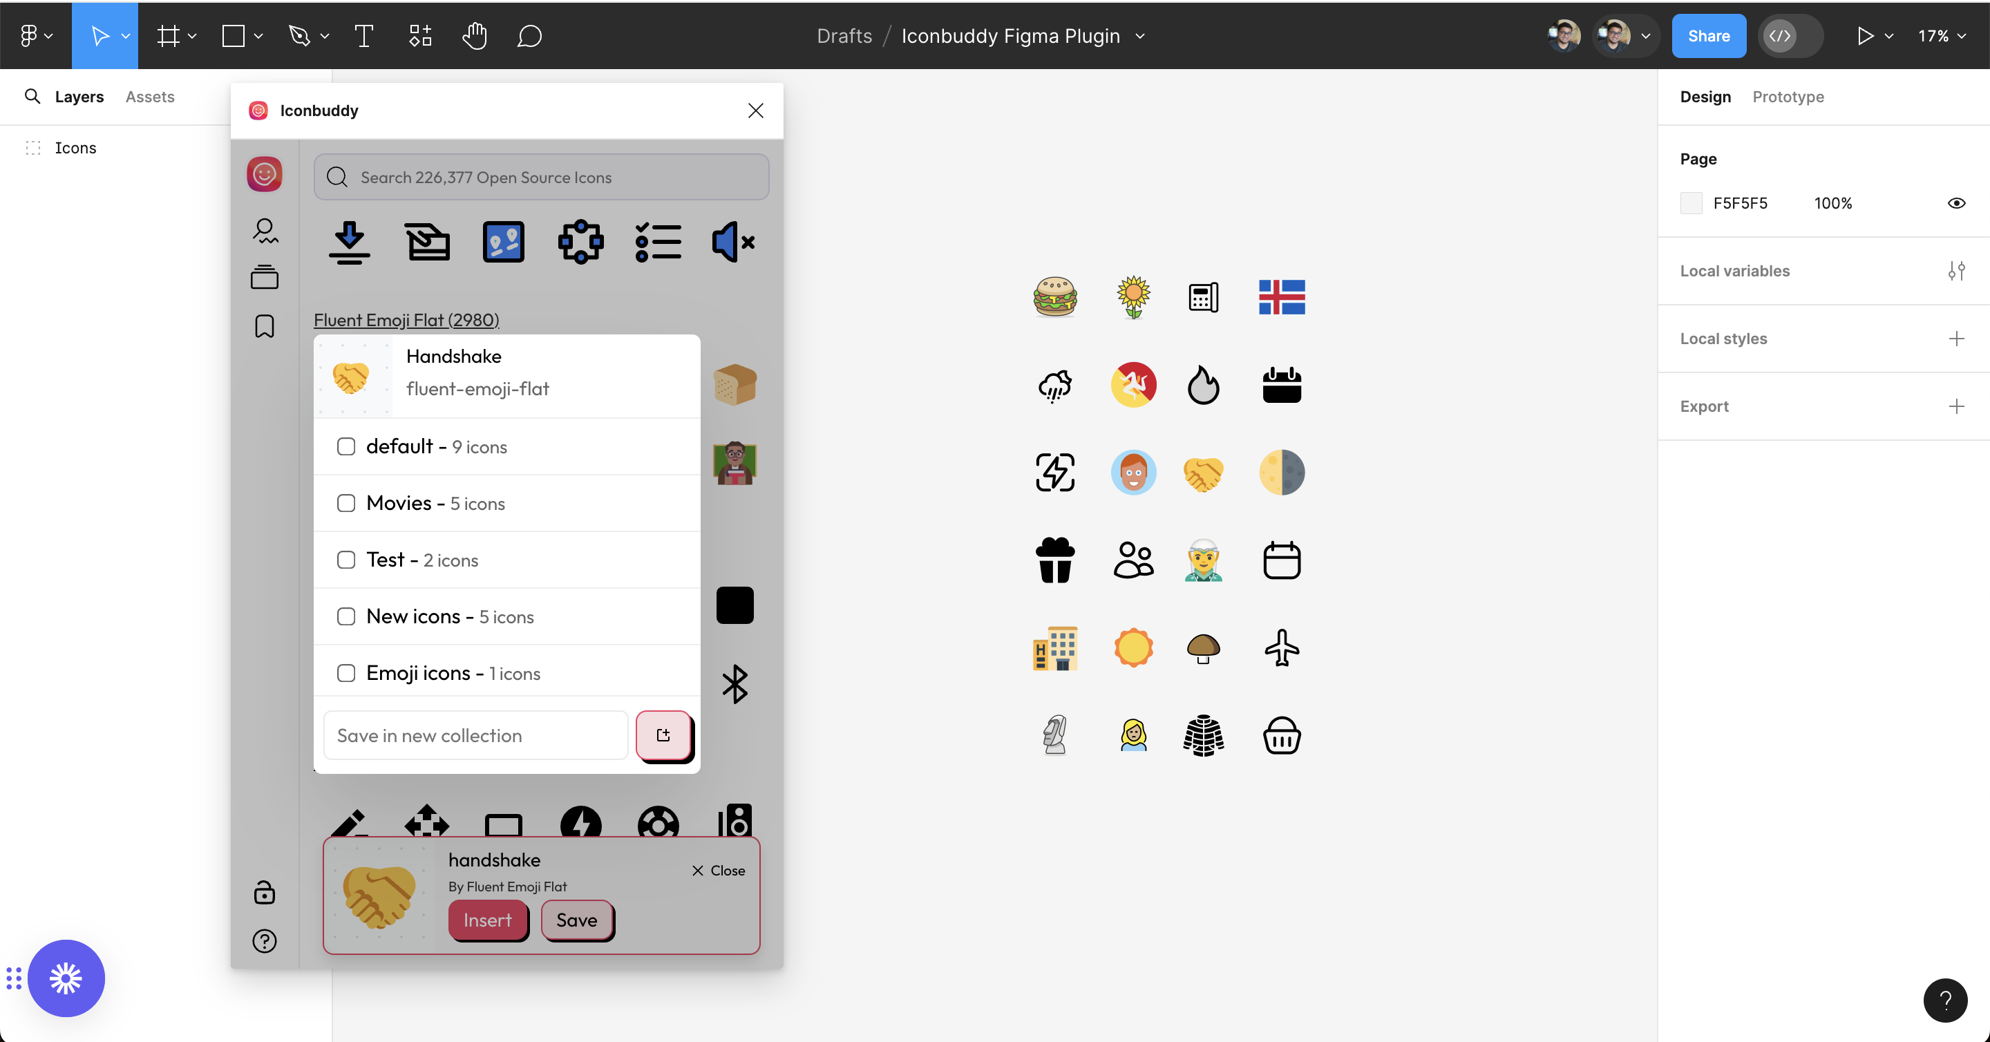Open the purple floating widget button
The width and height of the screenshot is (1990, 1042).
[x=66, y=978]
